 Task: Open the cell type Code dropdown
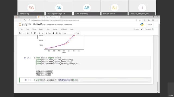69,33
